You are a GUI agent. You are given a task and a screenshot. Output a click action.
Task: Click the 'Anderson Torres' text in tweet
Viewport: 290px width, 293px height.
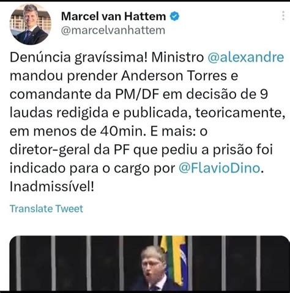click(174, 76)
